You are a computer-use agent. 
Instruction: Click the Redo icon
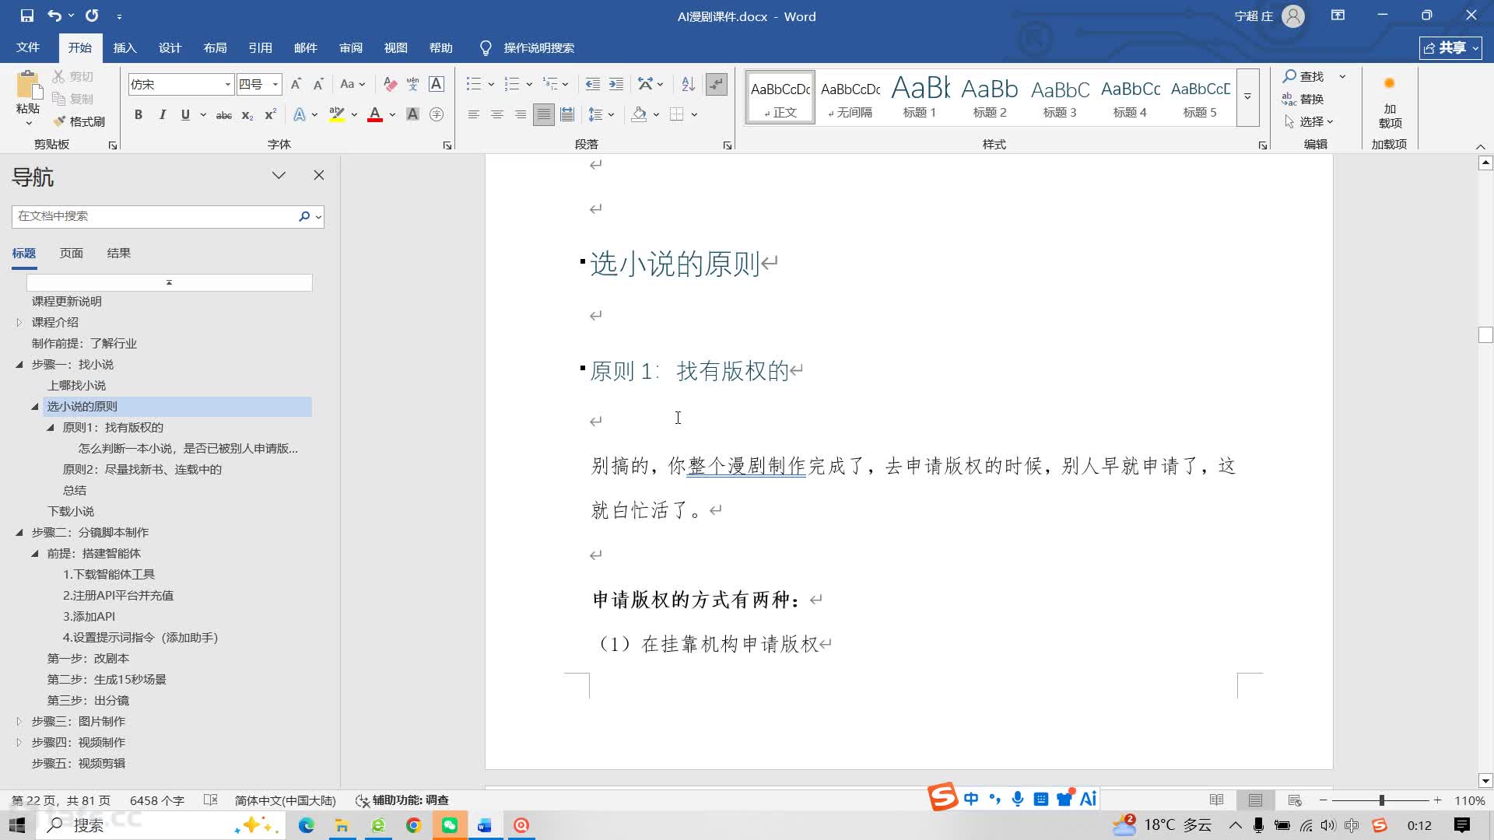click(x=92, y=16)
